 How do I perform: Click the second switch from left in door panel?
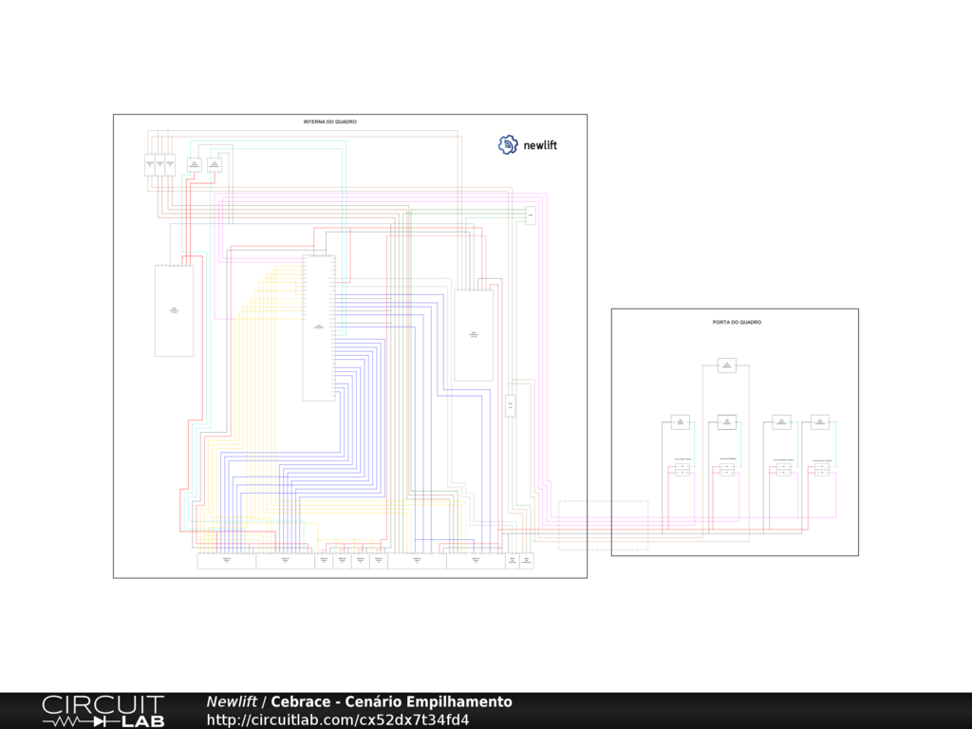click(727, 469)
